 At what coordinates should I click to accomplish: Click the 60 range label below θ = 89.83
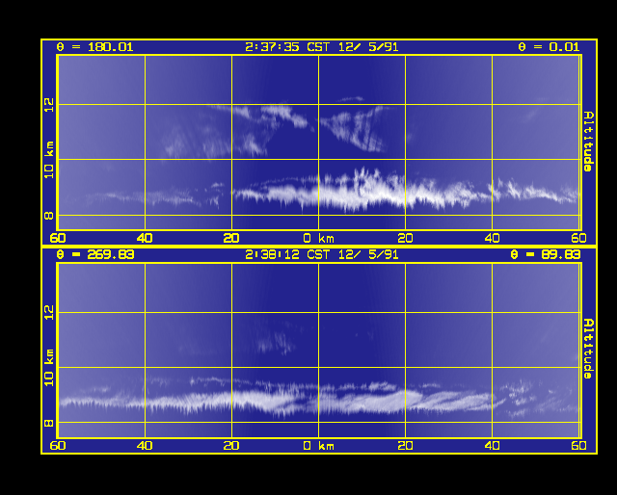[x=578, y=446]
